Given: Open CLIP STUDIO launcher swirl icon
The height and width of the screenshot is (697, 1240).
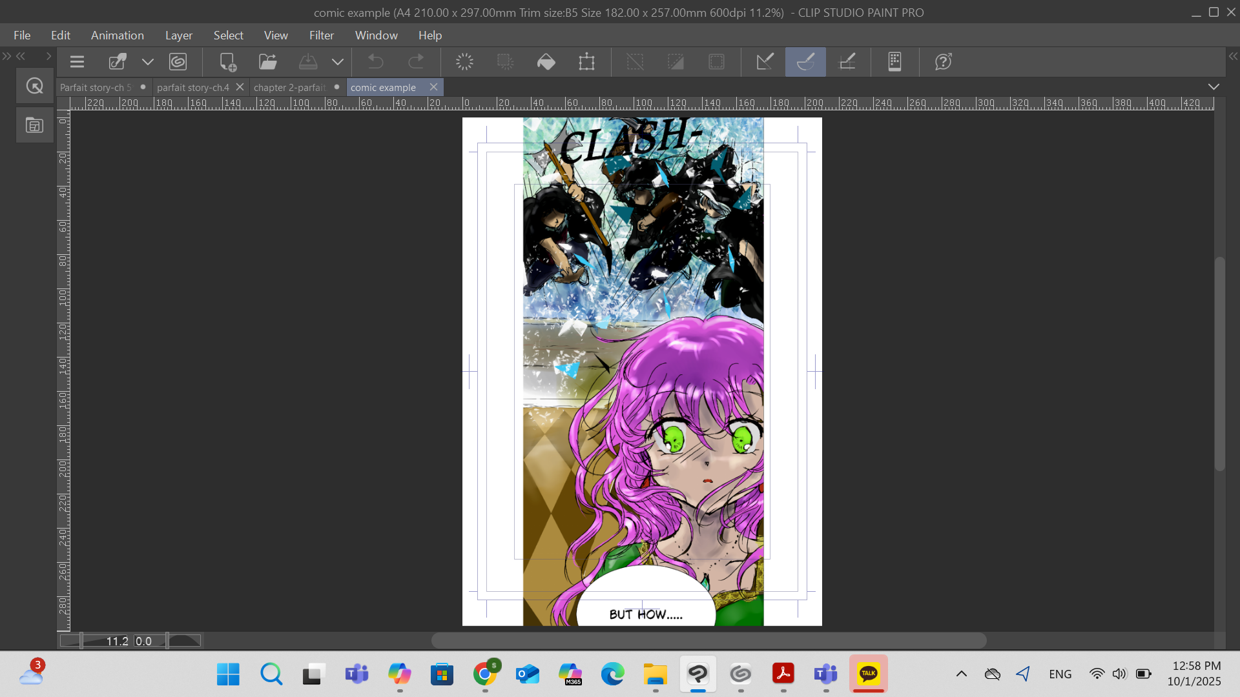Looking at the screenshot, I should click(x=178, y=62).
